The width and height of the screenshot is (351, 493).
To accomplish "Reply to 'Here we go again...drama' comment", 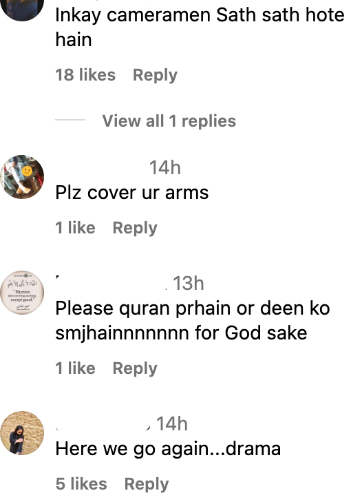I will point(147,484).
